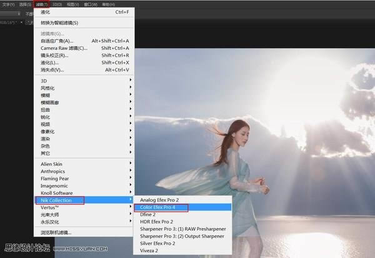Choose 自适应广角 filter entry
This screenshot has width=375, height=258.
57,41
